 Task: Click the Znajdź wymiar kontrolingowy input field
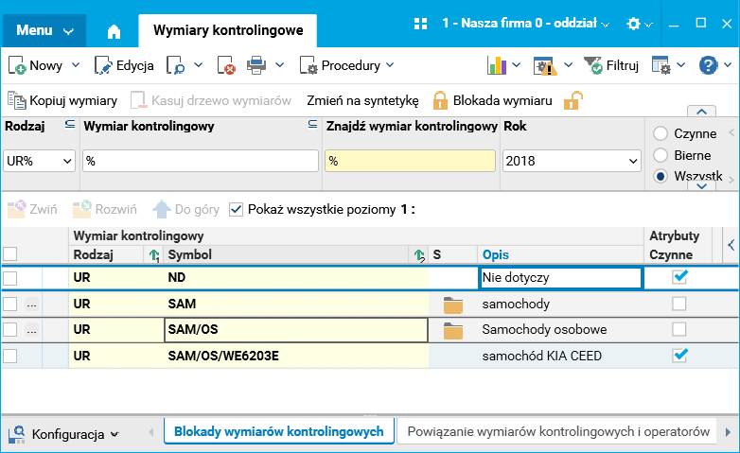pos(411,162)
